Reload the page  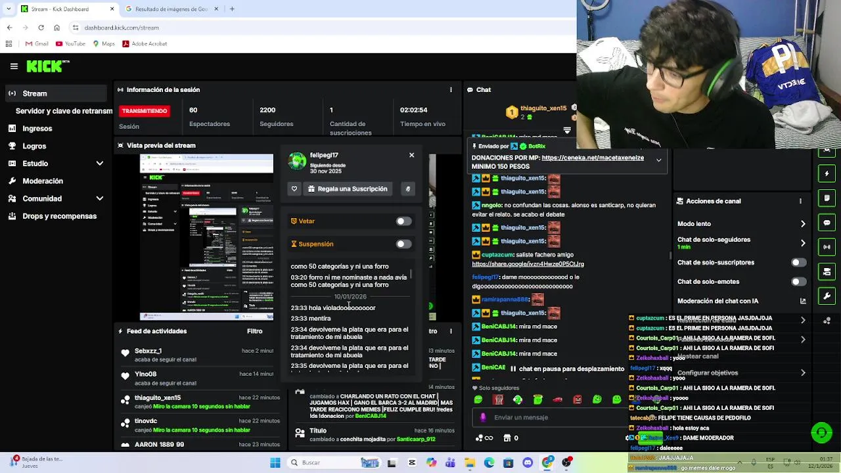coord(41,28)
